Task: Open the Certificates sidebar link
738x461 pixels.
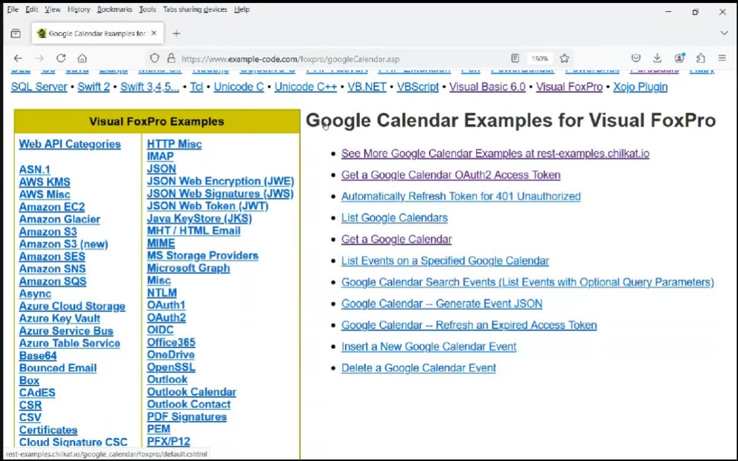Action: coord(48,430)
